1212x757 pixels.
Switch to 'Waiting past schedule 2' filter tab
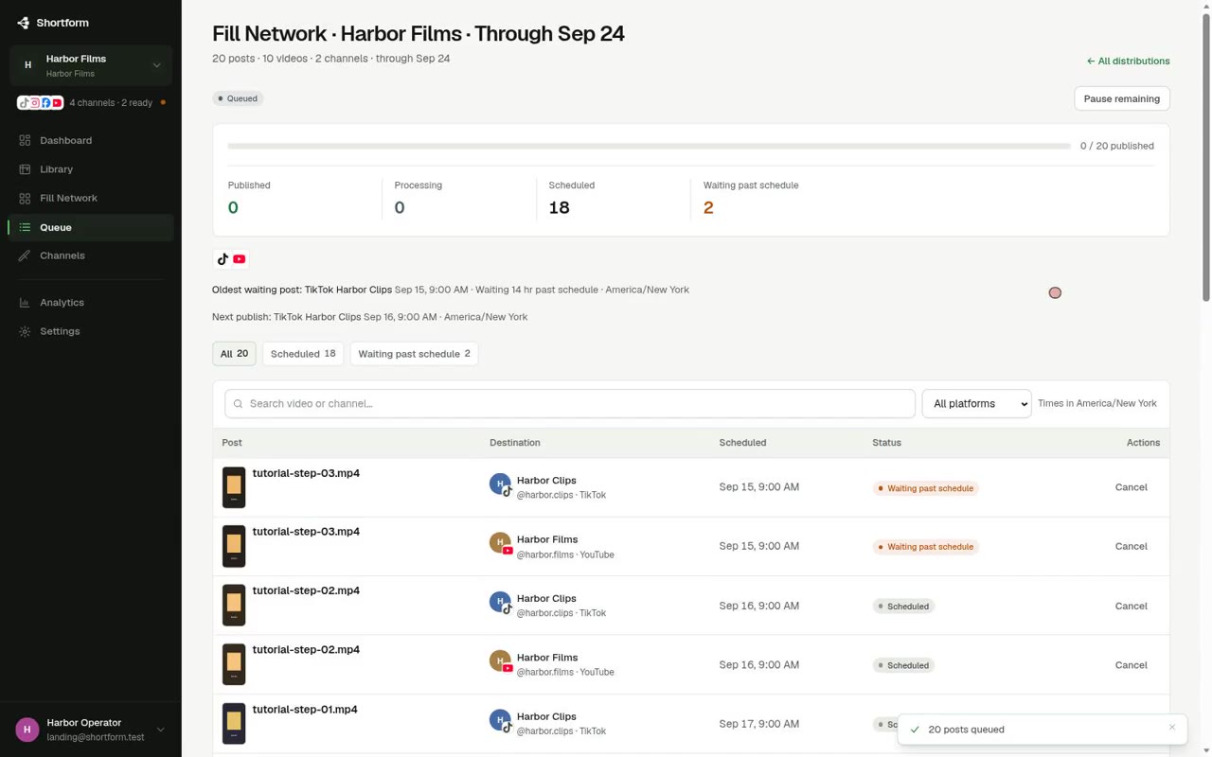pyautogui.click(x=414, y=354)
